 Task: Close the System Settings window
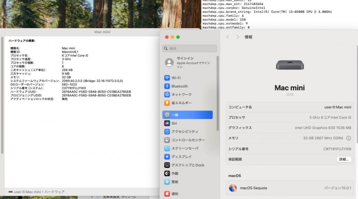click(x=167, y=37)
